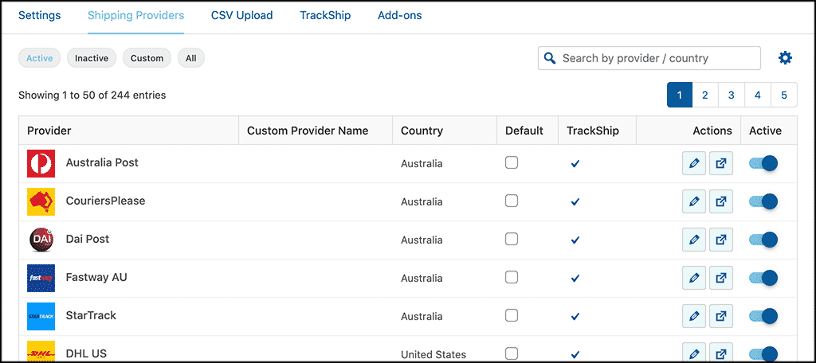Click the Dai Post logo
Image resolution: width=816 pixels, height=363 pixels.
[41, 240]
